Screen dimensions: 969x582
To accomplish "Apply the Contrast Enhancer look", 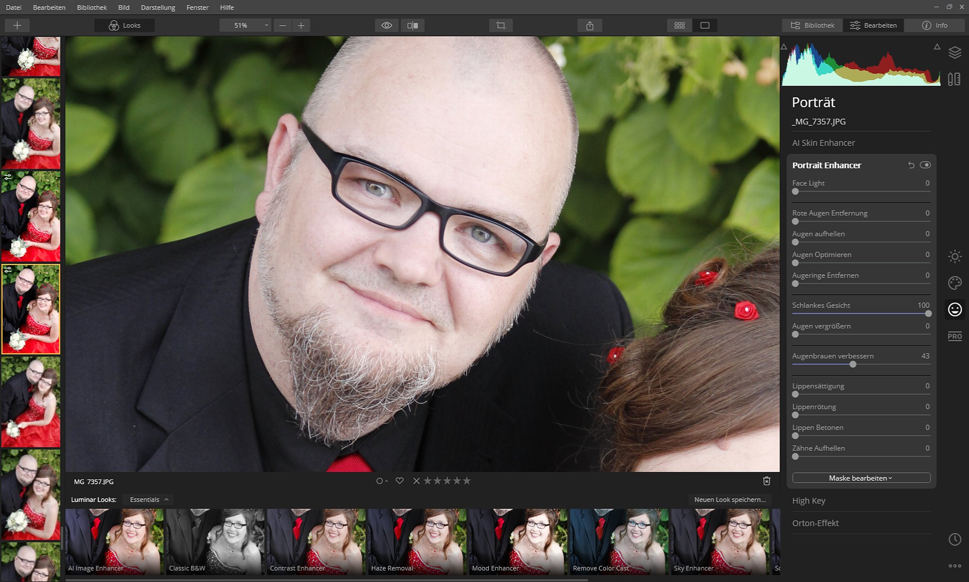I will pyautogui.click(x=316, y=541).
